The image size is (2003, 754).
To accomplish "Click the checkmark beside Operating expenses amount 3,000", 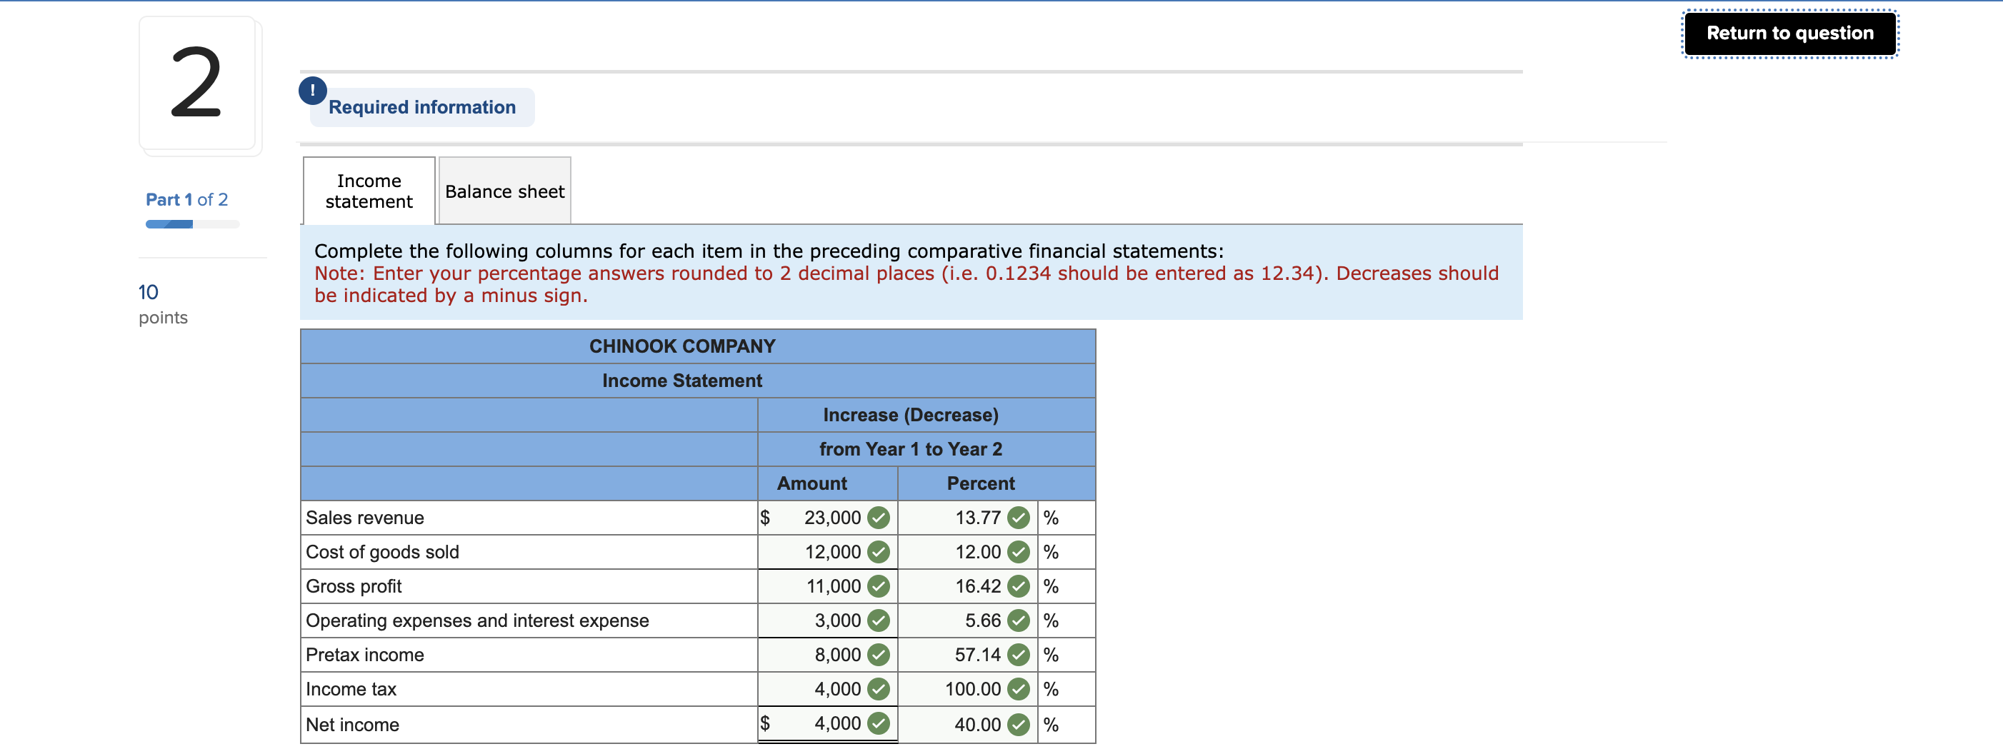I will (878, 620).
